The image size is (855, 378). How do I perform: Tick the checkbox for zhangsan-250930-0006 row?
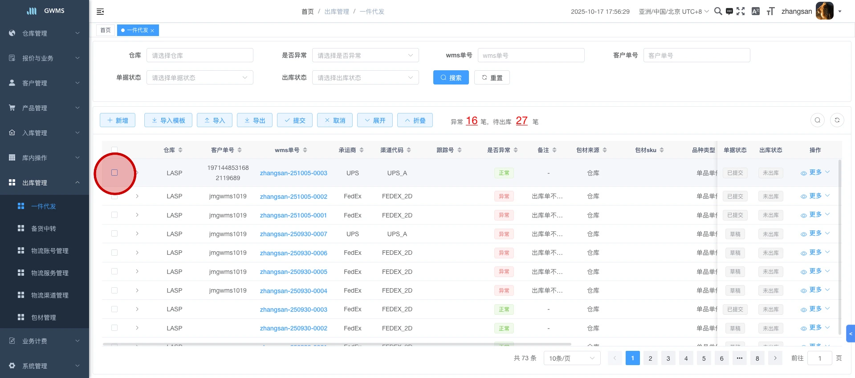pos(114,253)
